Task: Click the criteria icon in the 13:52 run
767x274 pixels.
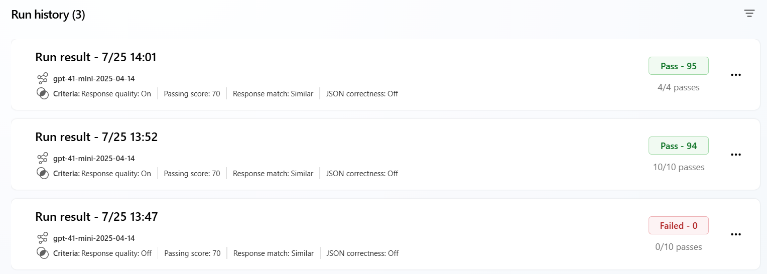Action: pyautogui.click(x=43, y=173)
